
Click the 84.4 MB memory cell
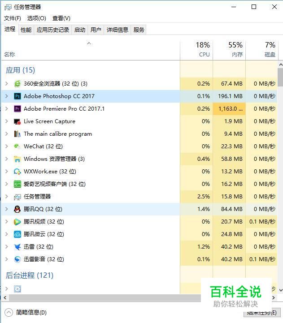pyautogui.click(x=229, y=209)
